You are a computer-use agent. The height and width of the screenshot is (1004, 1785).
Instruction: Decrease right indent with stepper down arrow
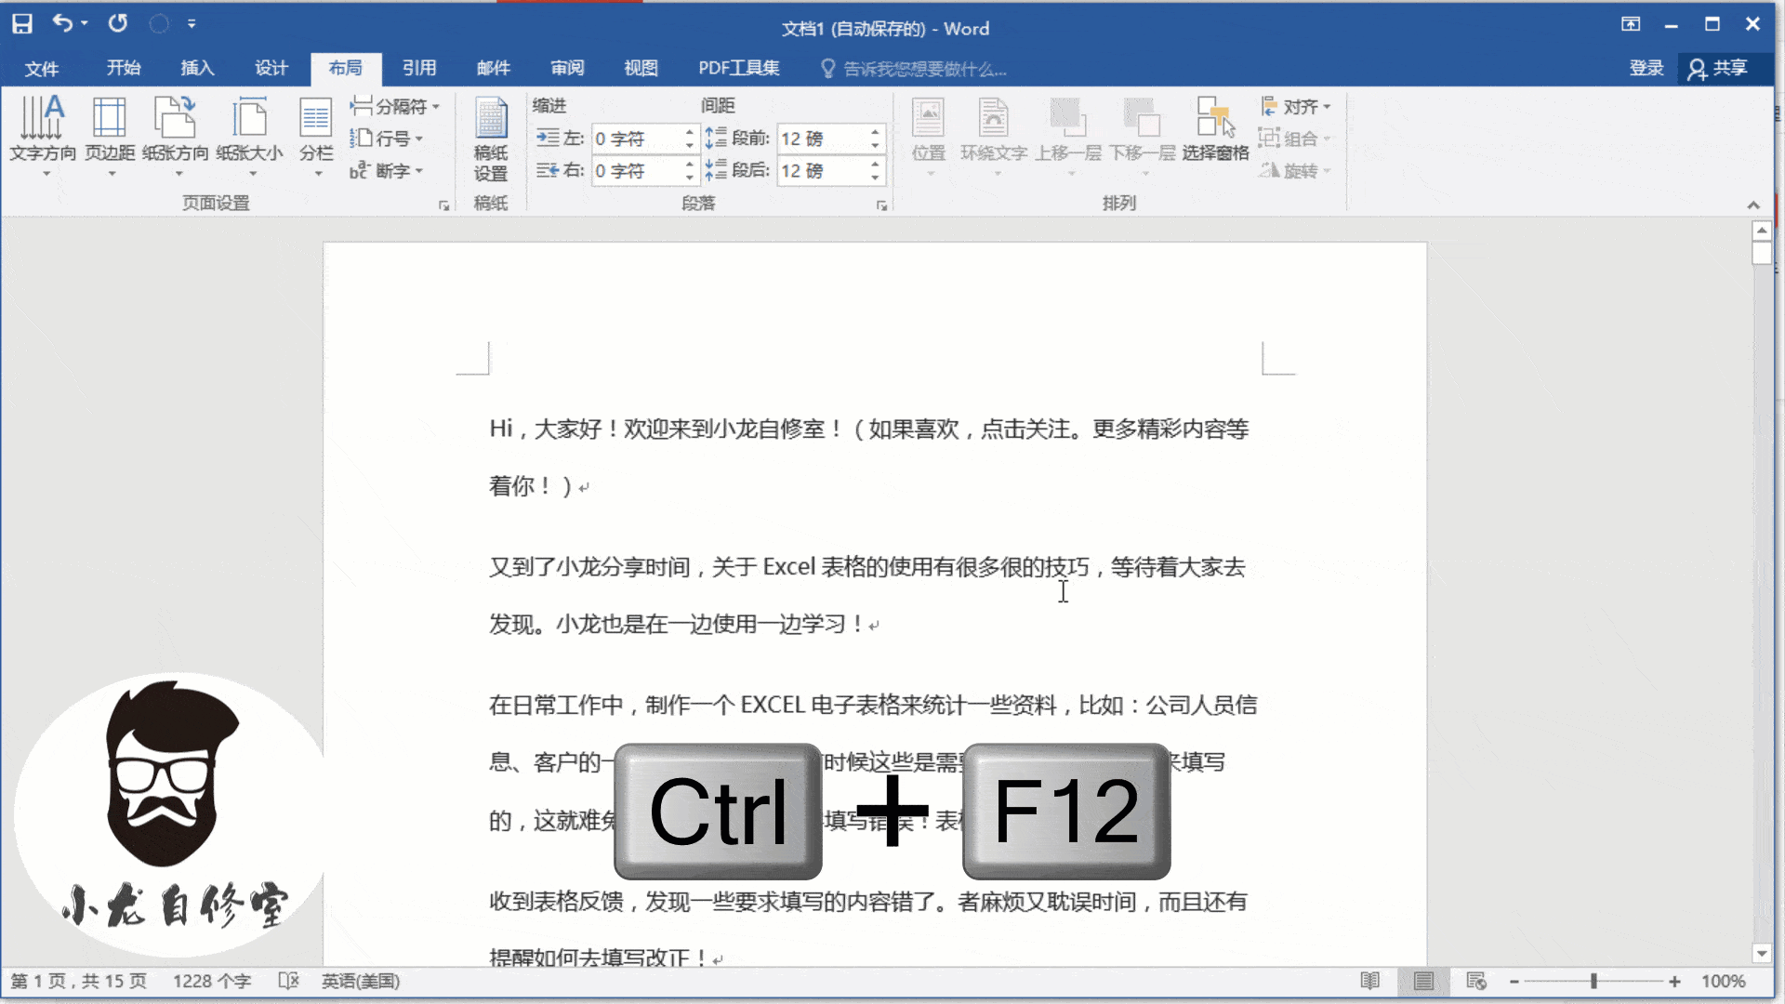(x=690, y=177)
